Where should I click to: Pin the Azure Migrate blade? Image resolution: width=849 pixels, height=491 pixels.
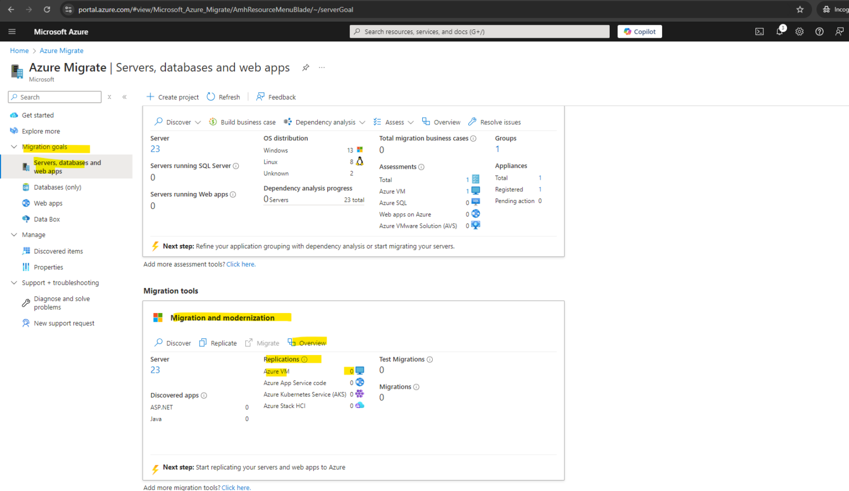(x=306, y=67)
